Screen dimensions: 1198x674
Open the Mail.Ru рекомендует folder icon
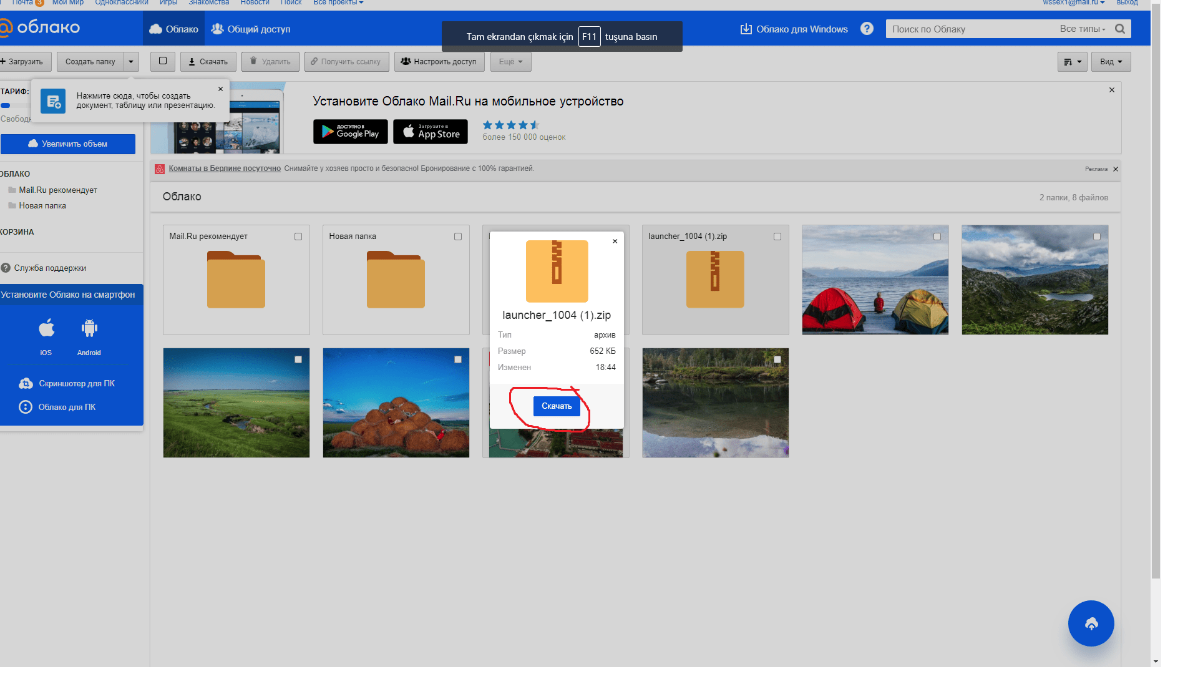236,280
